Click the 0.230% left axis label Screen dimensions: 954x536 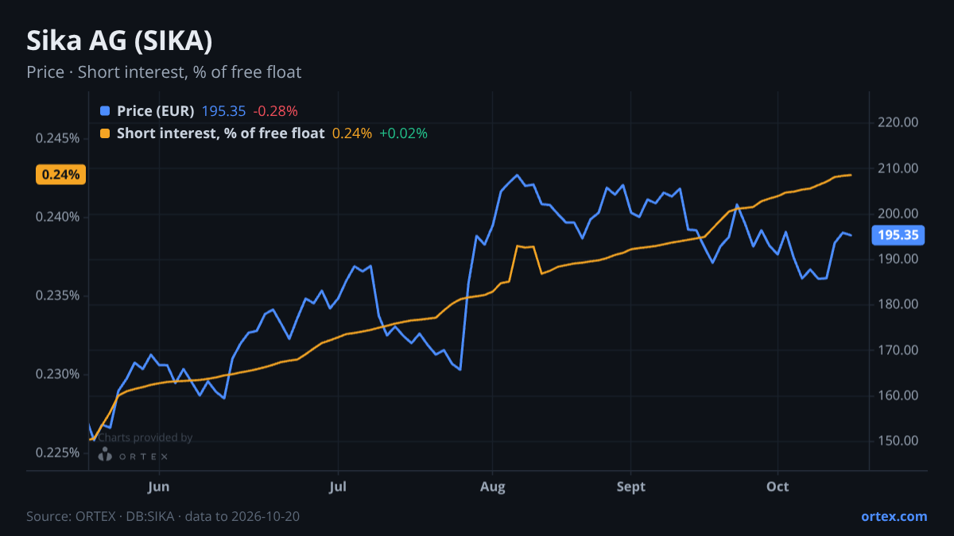(57, 374)
